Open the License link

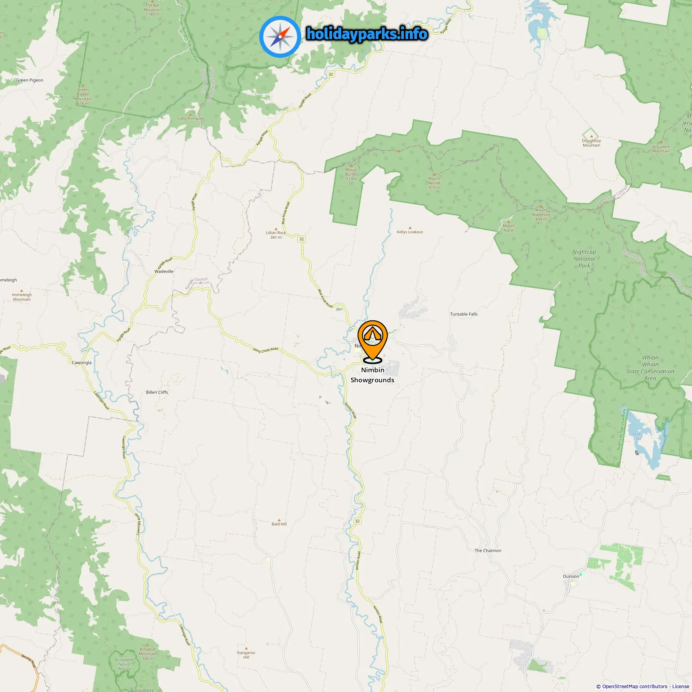(x=680, y=686)
